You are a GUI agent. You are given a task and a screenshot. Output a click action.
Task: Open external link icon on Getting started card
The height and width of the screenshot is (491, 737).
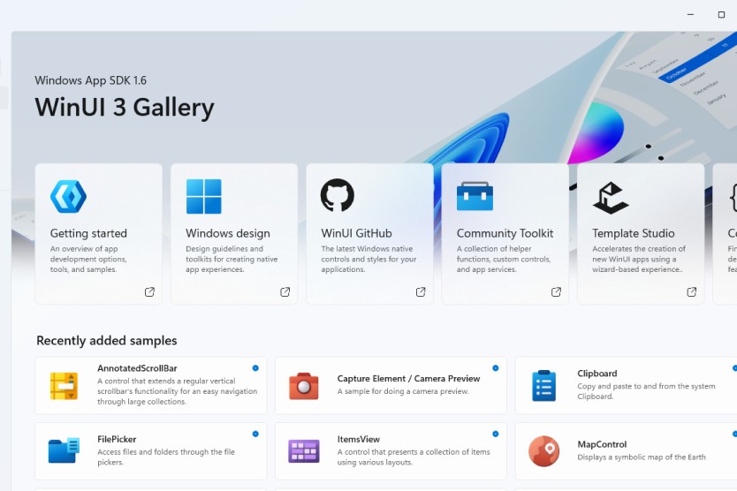click(x=149, y=291)
